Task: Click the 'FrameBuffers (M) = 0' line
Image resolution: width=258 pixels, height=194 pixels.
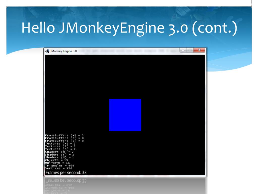Action: coord(64,135)
